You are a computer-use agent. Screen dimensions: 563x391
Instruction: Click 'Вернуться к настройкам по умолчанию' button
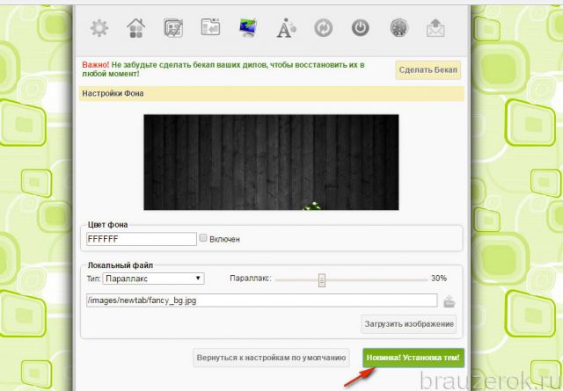[x=271, y=358]
